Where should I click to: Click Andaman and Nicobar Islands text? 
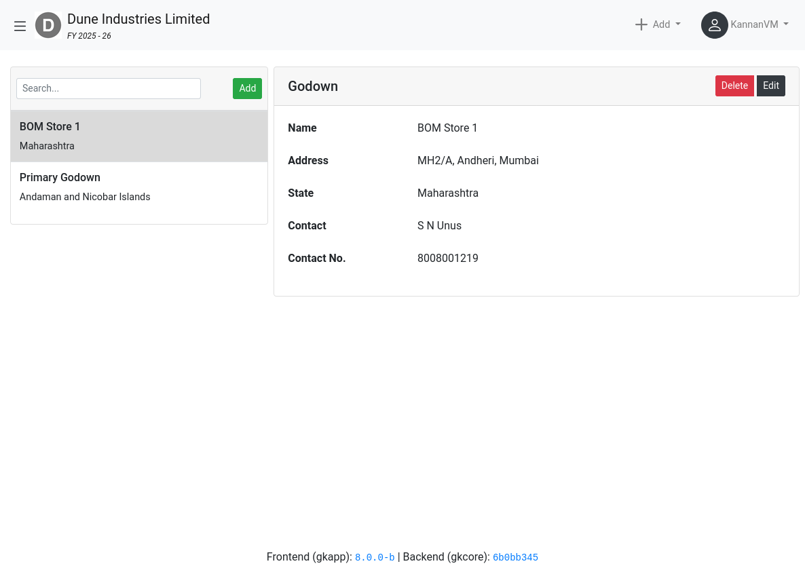(x=85, y=197)
